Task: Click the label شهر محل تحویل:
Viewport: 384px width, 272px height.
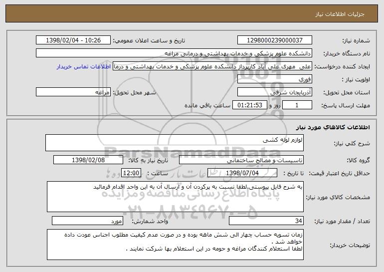Action: [135, 93]
